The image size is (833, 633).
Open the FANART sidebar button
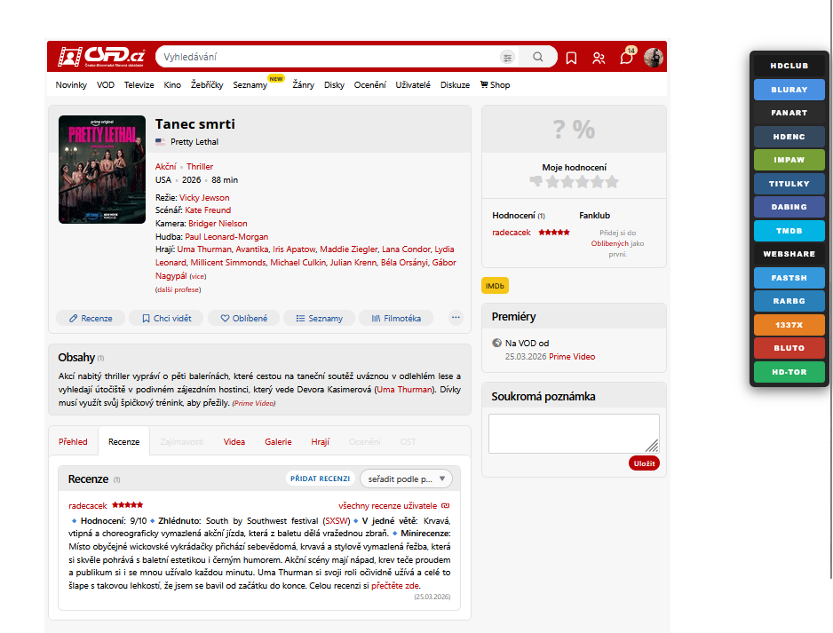789,113
